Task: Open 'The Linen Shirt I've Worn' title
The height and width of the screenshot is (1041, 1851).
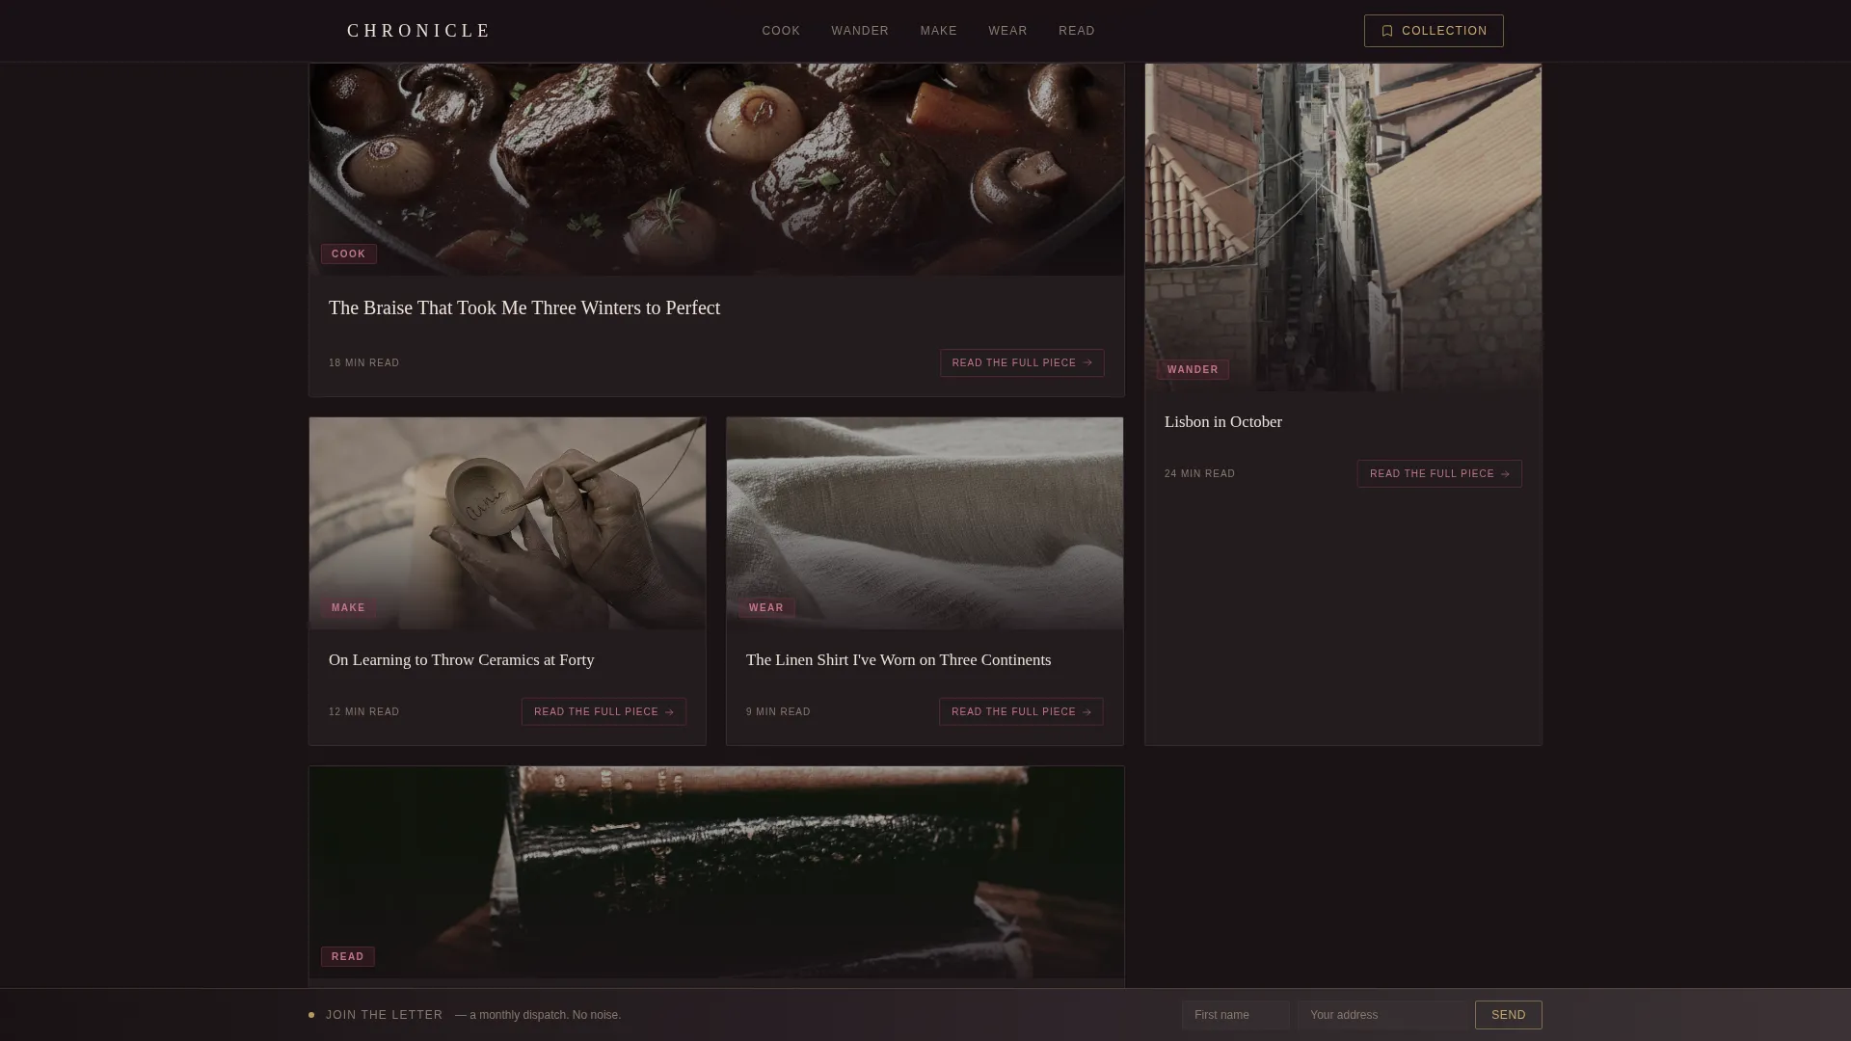Action: click(x=899, y=660)
